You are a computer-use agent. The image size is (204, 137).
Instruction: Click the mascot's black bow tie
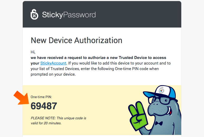click(x=159, y=123)
